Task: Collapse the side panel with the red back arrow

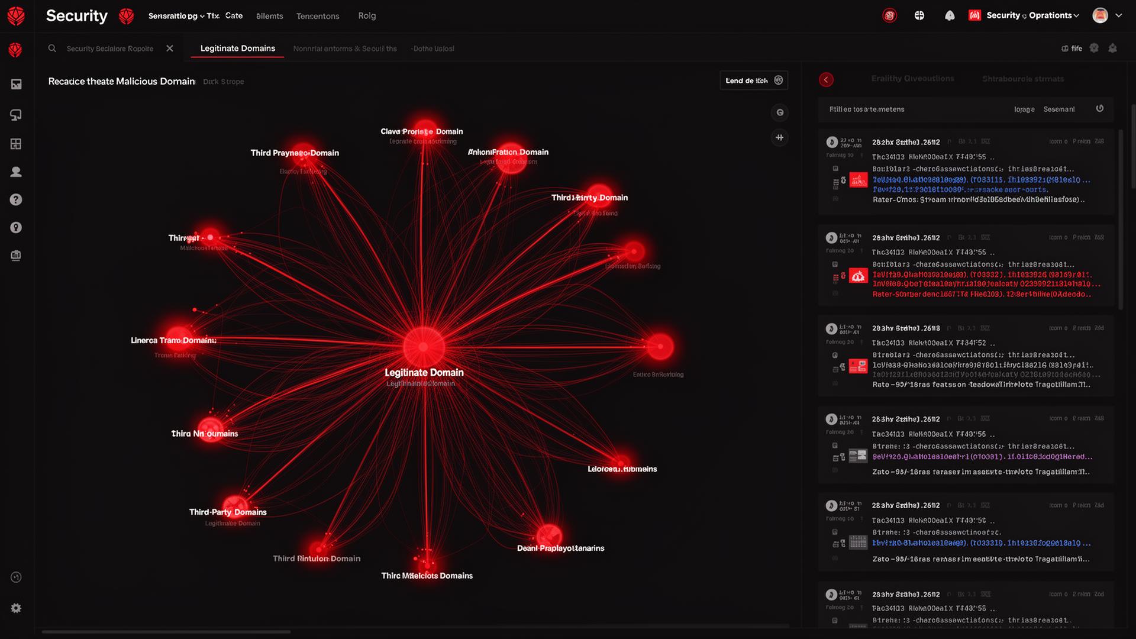Action: tap(826, 79)
